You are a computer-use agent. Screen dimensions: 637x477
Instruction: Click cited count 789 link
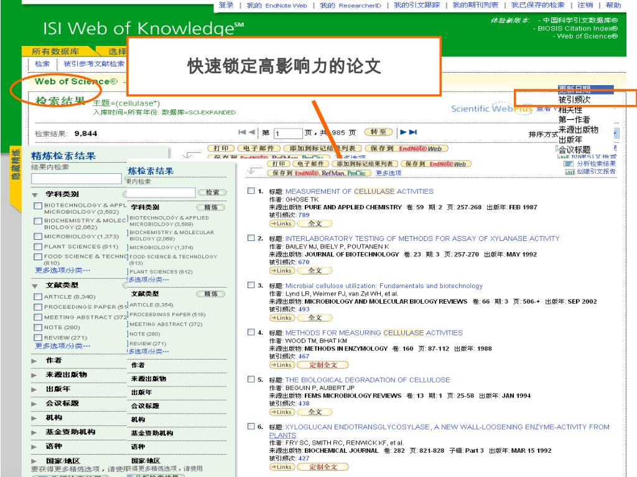(304, 215)
